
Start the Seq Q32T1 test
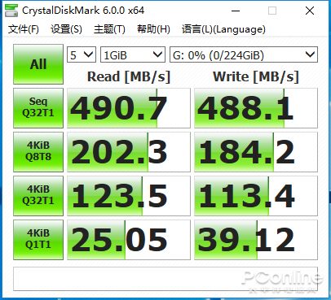point(38,108)
